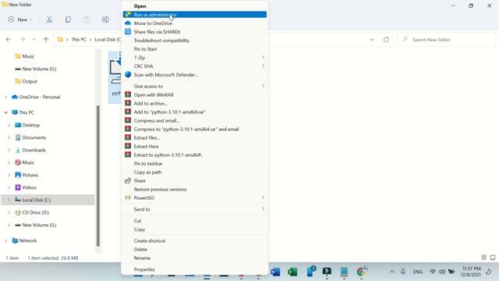499x281 pixels.
Task: Click the Cut scissors icon in toolbar
Action: (x=49, y=20)
